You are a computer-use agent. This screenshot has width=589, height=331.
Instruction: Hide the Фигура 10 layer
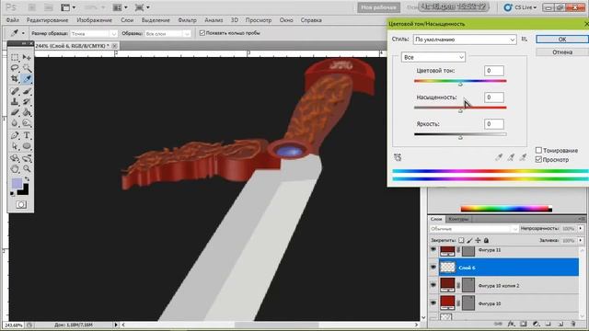point(433,302)
